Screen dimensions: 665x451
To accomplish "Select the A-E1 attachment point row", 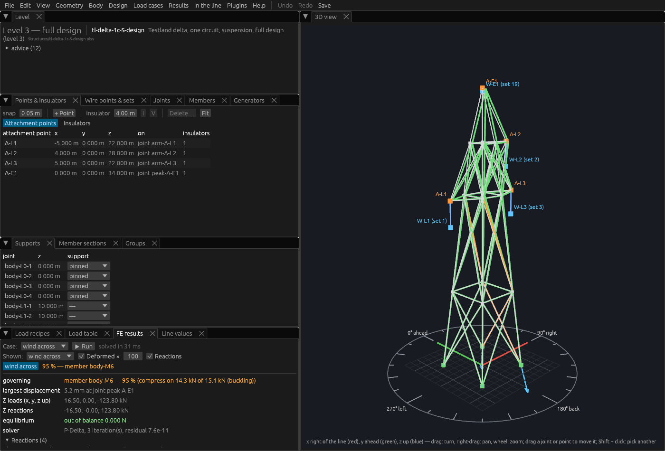I will click(106, 173).
